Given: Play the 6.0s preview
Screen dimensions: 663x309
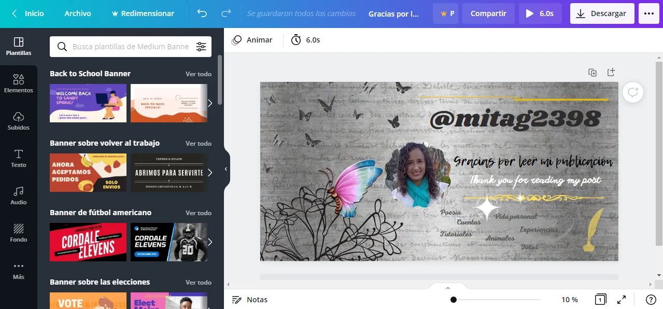Looking at the screenshot, I should pos(540,13).
